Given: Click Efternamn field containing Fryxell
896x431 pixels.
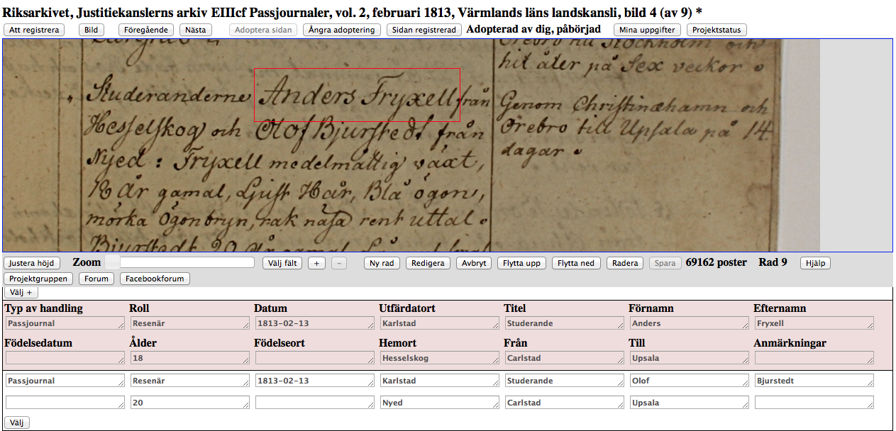Looking at the screenshot, I should click(x=814, y=323).
